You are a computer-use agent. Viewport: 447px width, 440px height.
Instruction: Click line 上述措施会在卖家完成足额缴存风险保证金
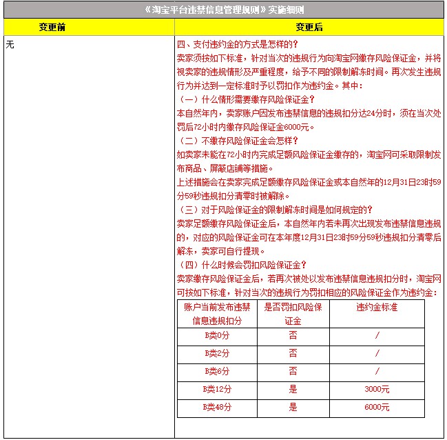coord(309,182)
